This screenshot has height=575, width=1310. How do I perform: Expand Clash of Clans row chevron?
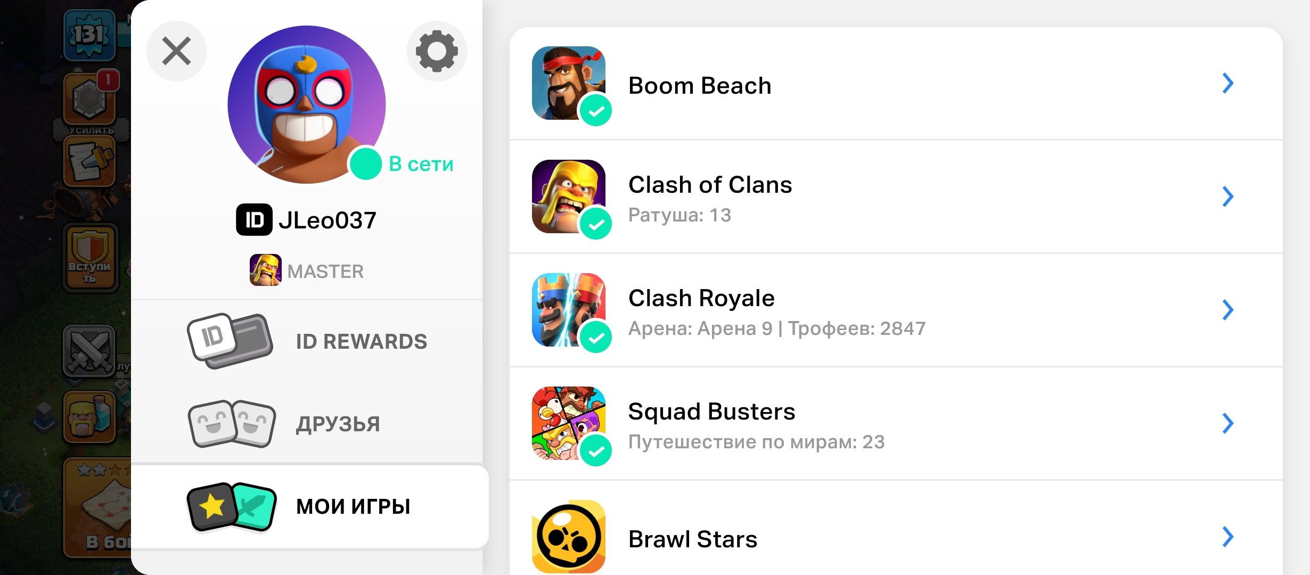click(1228, 196)
